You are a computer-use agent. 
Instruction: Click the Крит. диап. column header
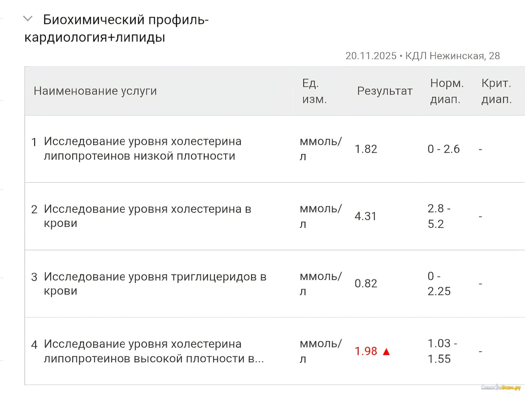coord(496,91)
